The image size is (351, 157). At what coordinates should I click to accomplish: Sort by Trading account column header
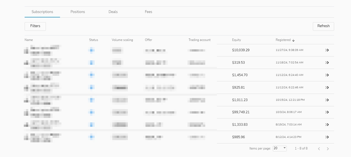click(x=199, y=40)
